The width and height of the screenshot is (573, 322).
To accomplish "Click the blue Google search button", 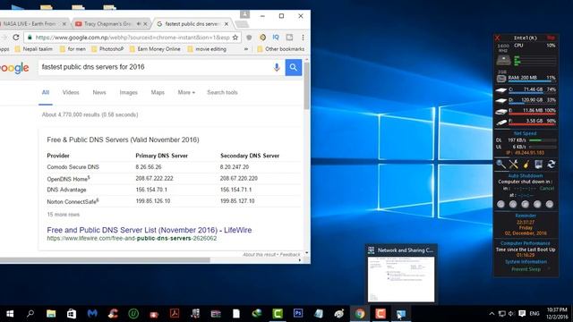I will (293, 67).
